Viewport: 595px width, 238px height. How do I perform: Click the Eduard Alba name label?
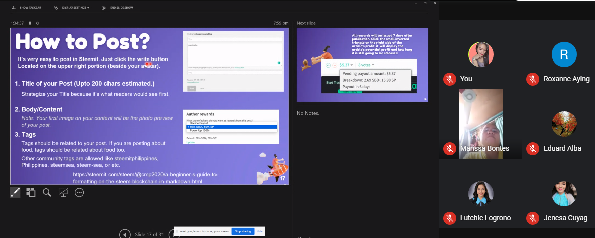[x=562, y=148]
